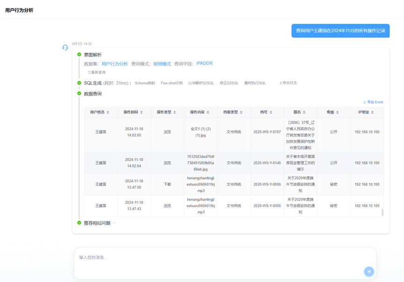This screenshot has height=282, width=404.
Task: Export the data via 导出 Excel
Action: 373,102
